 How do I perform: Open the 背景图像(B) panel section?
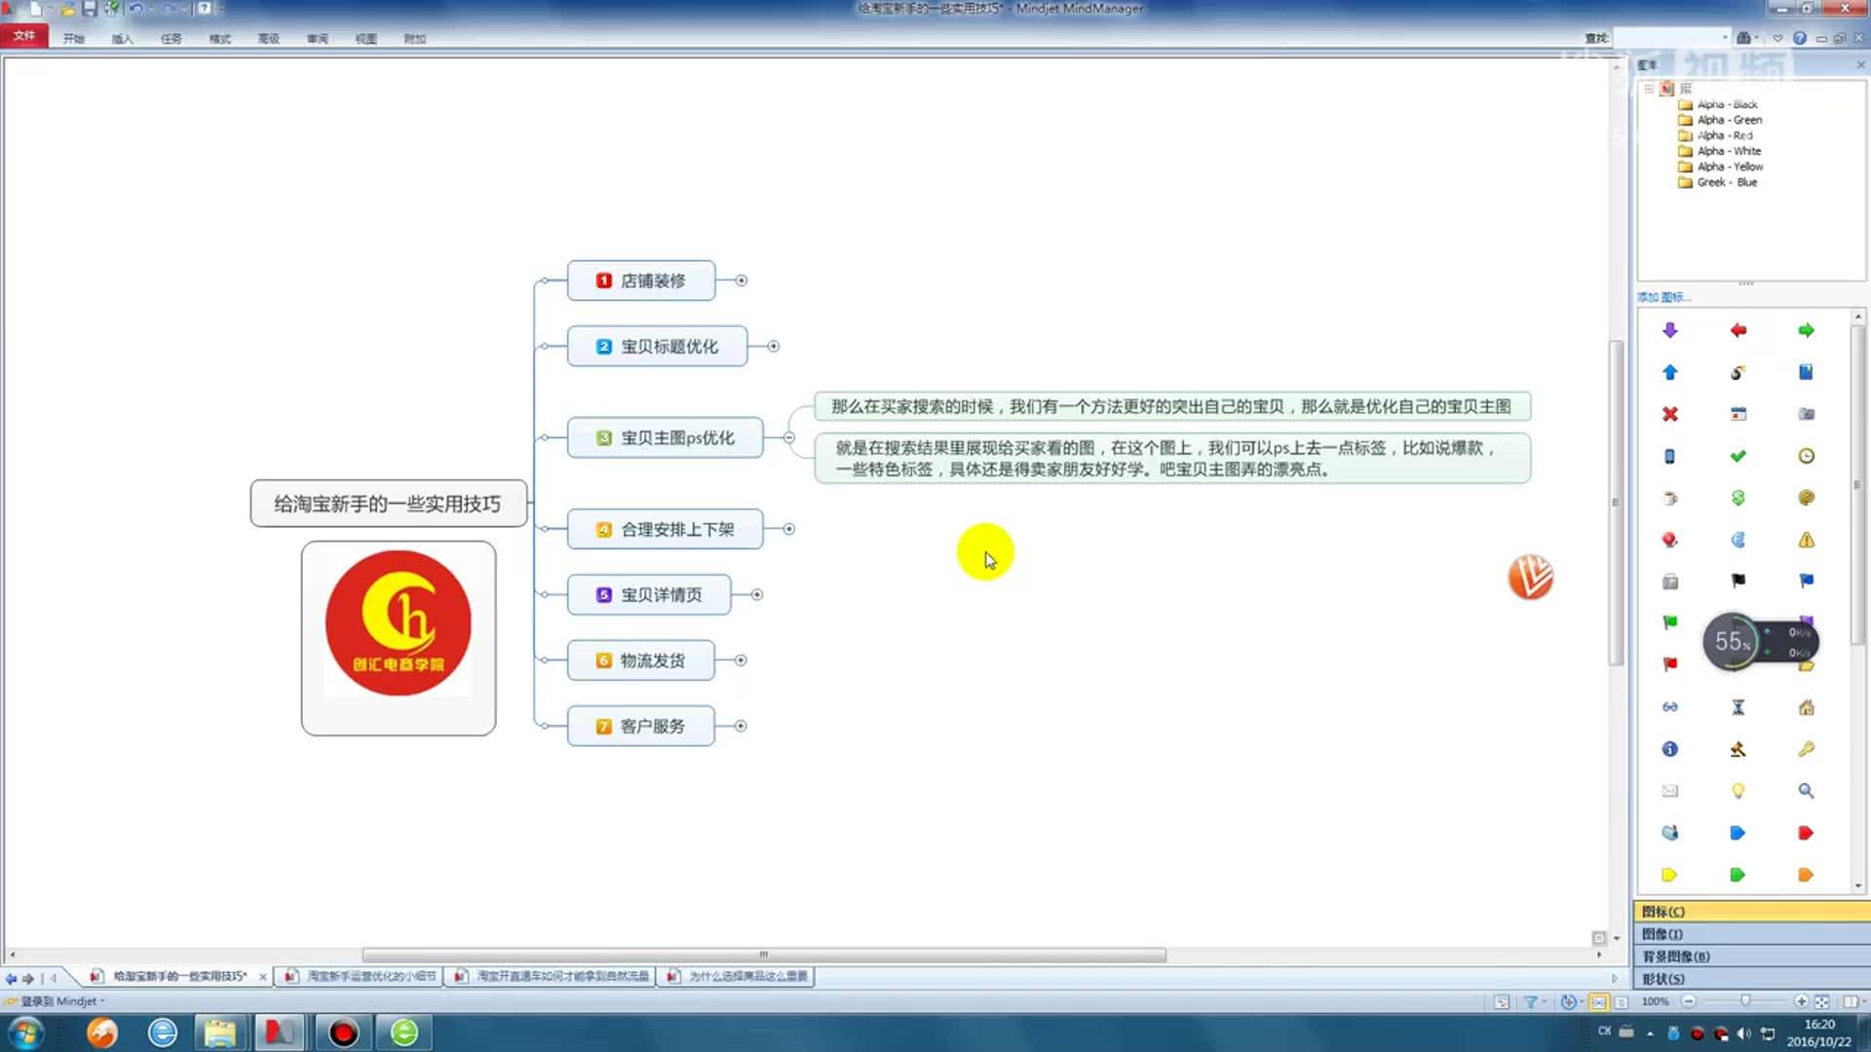pos(1675,957)
